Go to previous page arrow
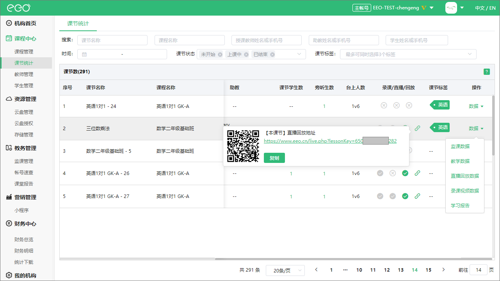 316,270
